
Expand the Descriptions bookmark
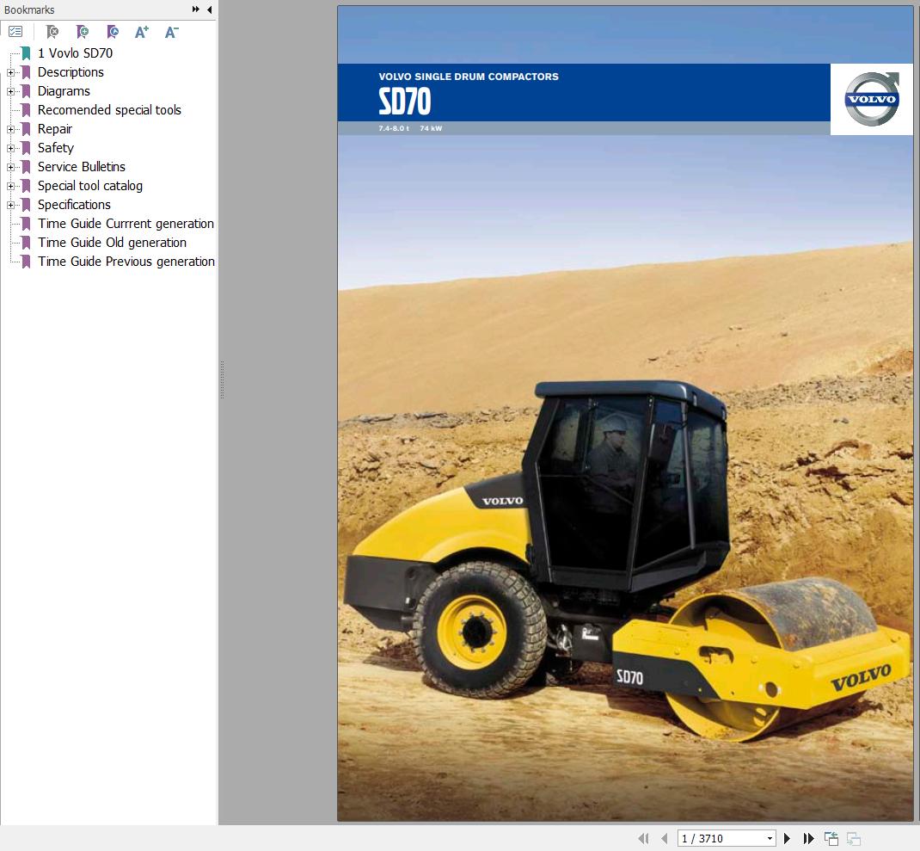point(10,73)
